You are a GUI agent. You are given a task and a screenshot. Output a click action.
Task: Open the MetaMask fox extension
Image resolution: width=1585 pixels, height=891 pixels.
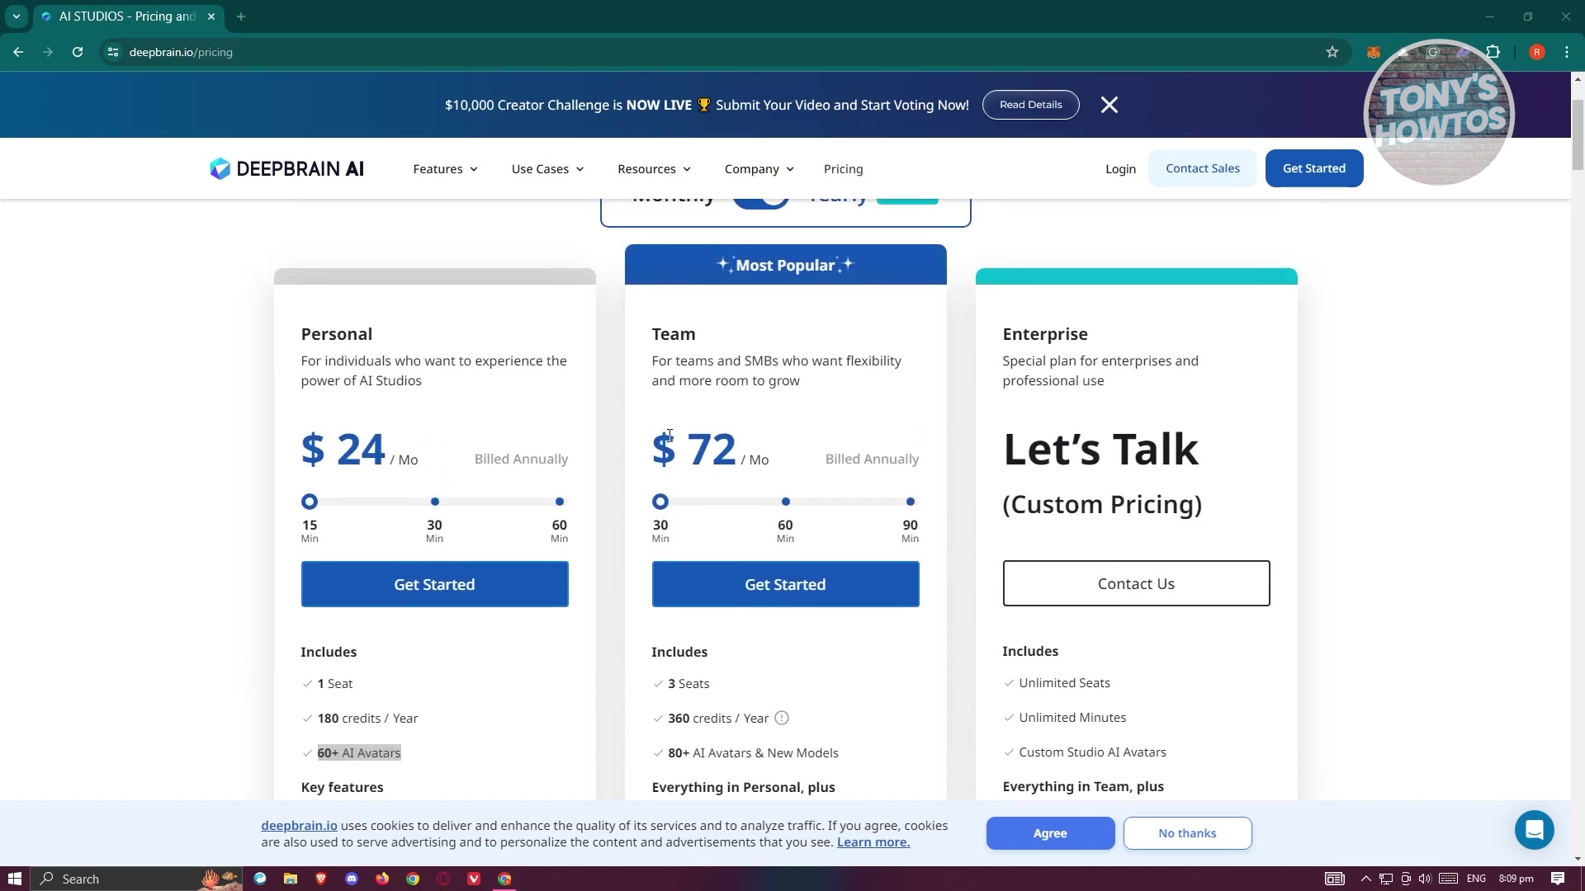point(1373,52)
